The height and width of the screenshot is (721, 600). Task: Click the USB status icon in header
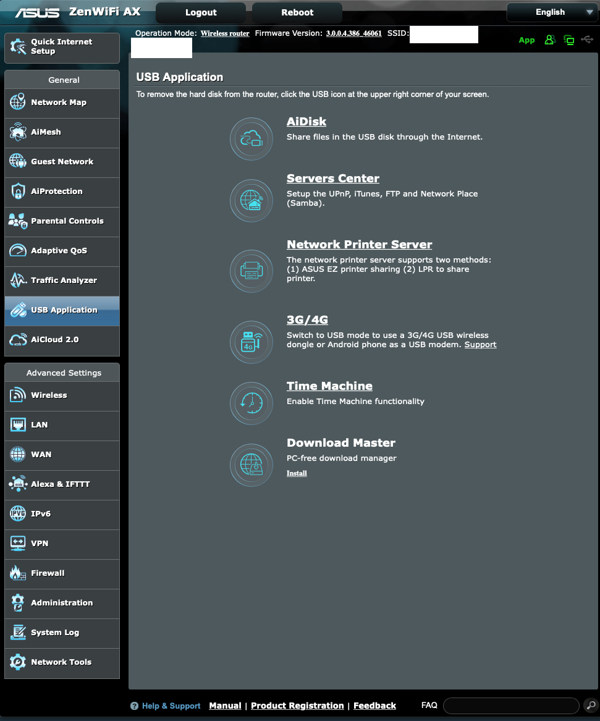(587, 40)
